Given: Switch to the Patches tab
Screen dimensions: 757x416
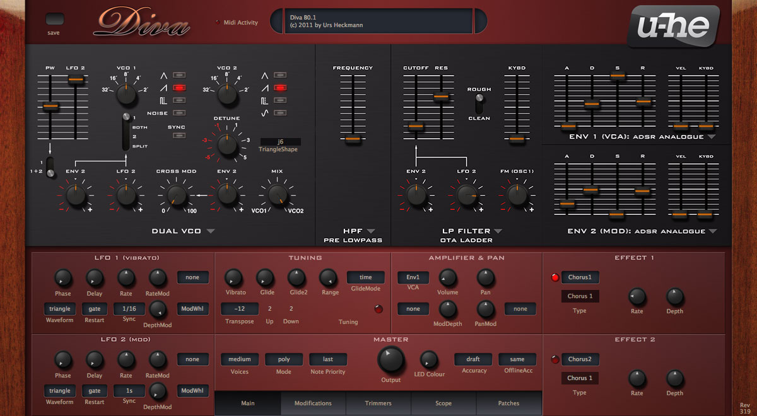Looking at the screenshot, I should pyautogui.click(x=508, y=403).
